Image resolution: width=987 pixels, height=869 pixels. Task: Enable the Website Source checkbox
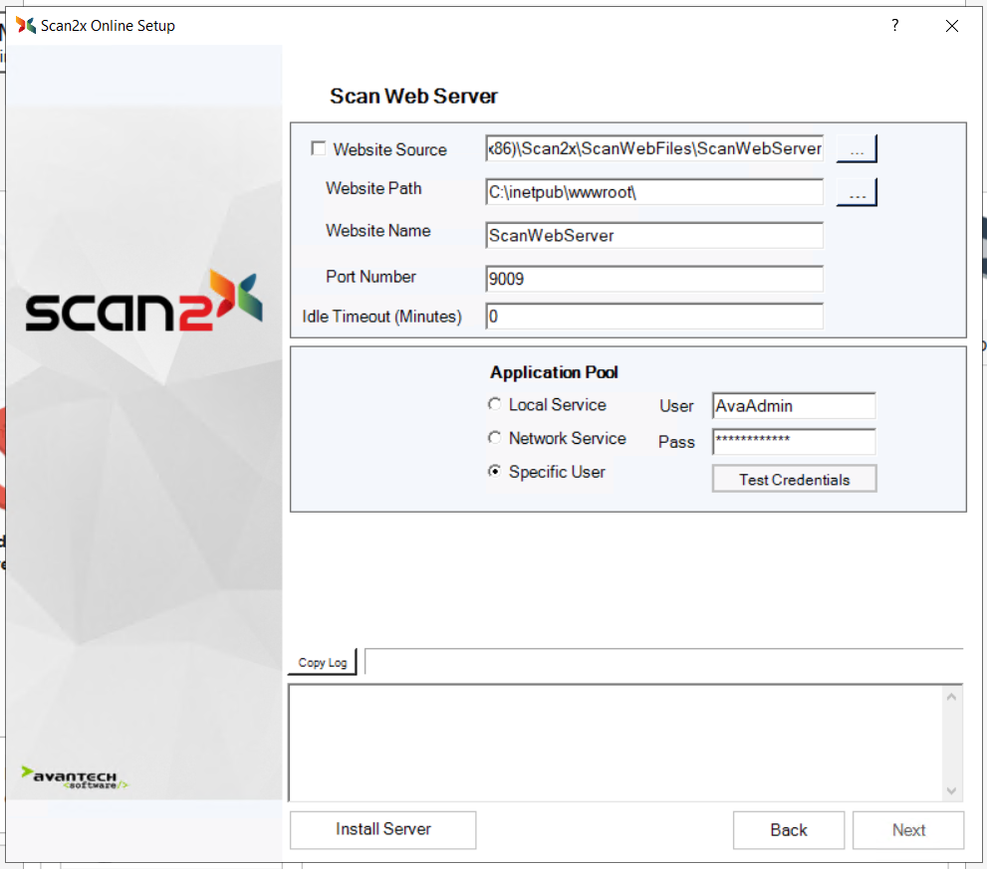(x=319, y=149)
